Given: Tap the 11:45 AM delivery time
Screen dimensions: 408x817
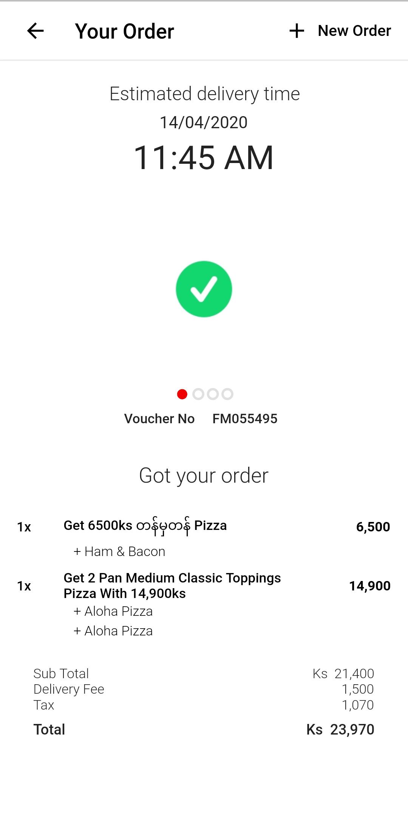Looking at the screenshot, I should tap(204, 157).
